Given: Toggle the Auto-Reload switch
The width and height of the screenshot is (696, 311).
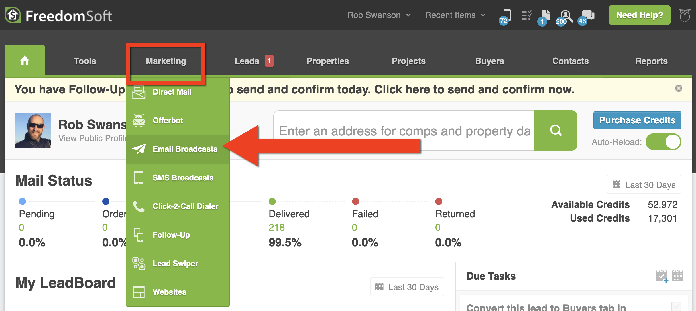Looking at the screenshot, I should click(x=663, y=142).
